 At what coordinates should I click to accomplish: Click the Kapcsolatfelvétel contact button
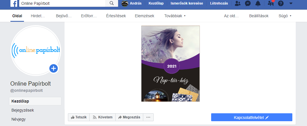click(251, 117)
